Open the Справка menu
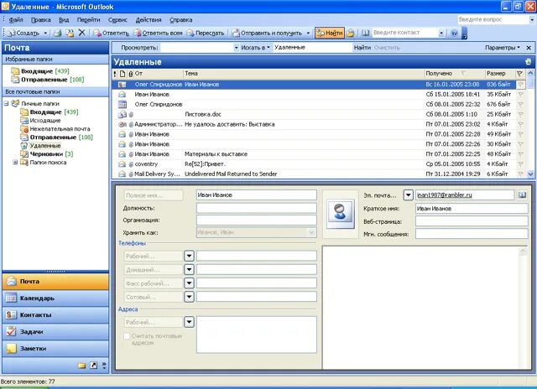This screenshot has height=389, width=537. coord(181,20)
